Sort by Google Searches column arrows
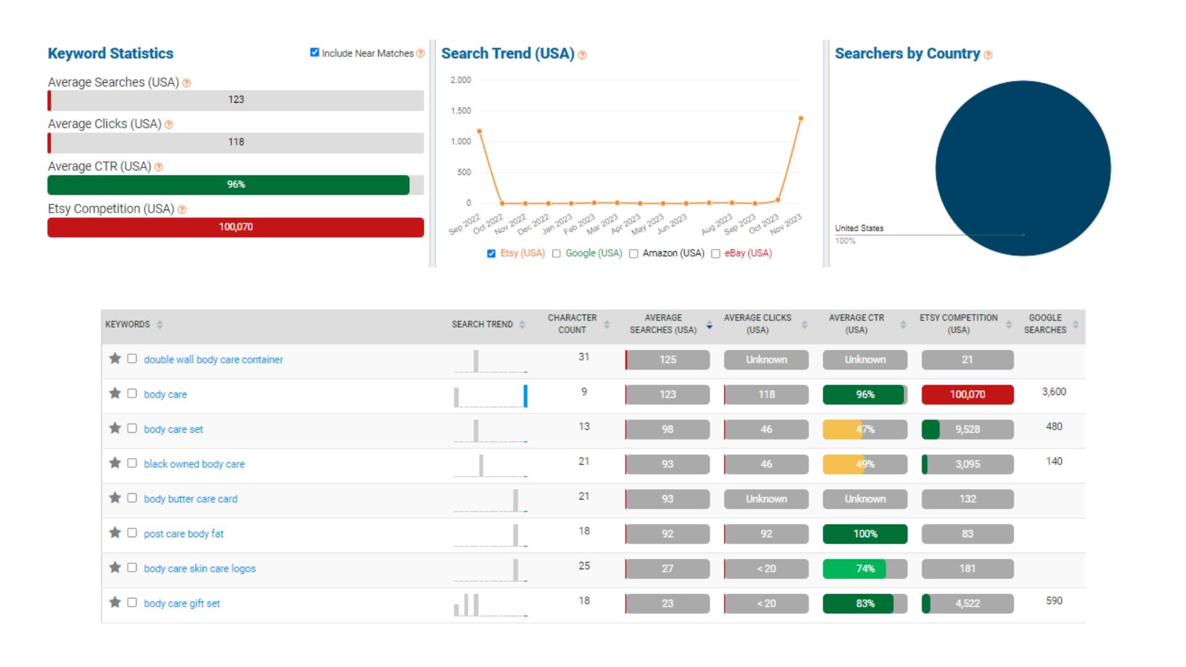The image size is (1186, 667). [1075, 325]
